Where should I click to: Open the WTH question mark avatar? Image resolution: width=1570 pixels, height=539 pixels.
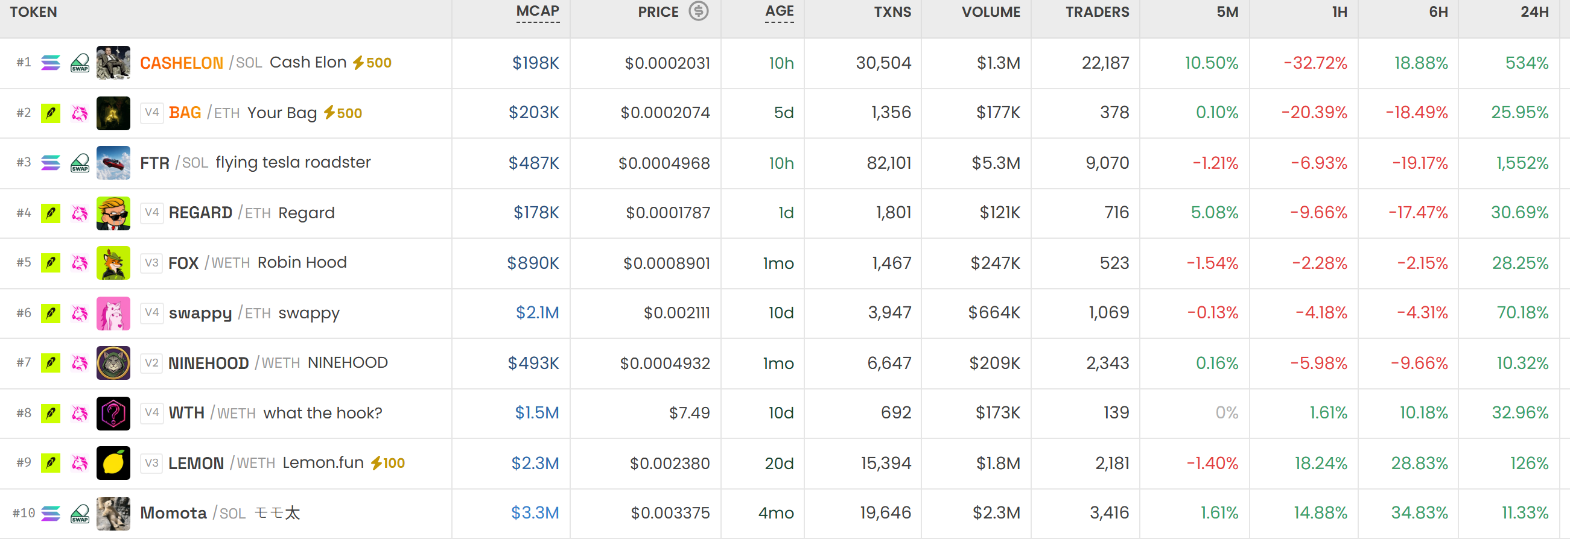[x=113, y=414]
